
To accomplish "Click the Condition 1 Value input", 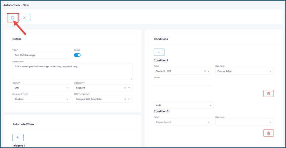I will click(183, 82).
